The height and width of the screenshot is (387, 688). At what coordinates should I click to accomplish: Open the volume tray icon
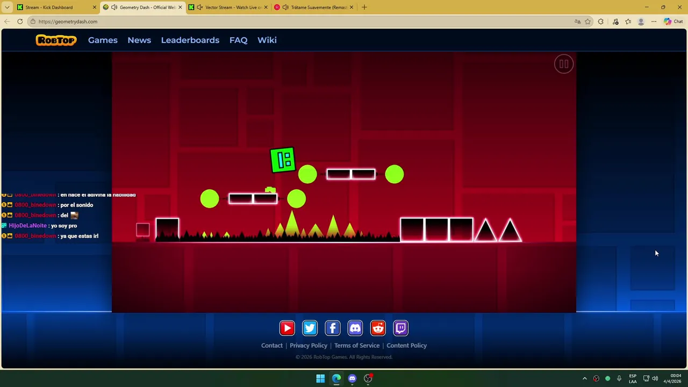(x=655, y=378)
